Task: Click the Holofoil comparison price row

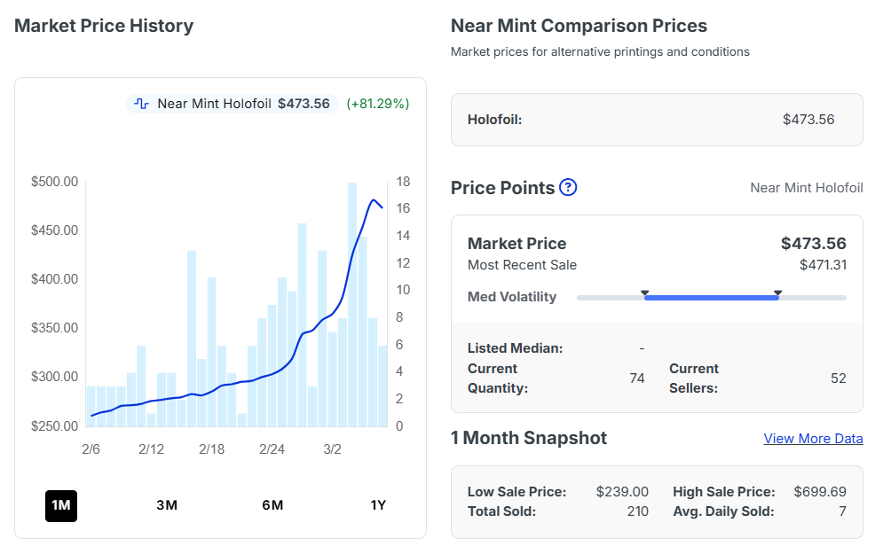Action: tap(657, 120)
